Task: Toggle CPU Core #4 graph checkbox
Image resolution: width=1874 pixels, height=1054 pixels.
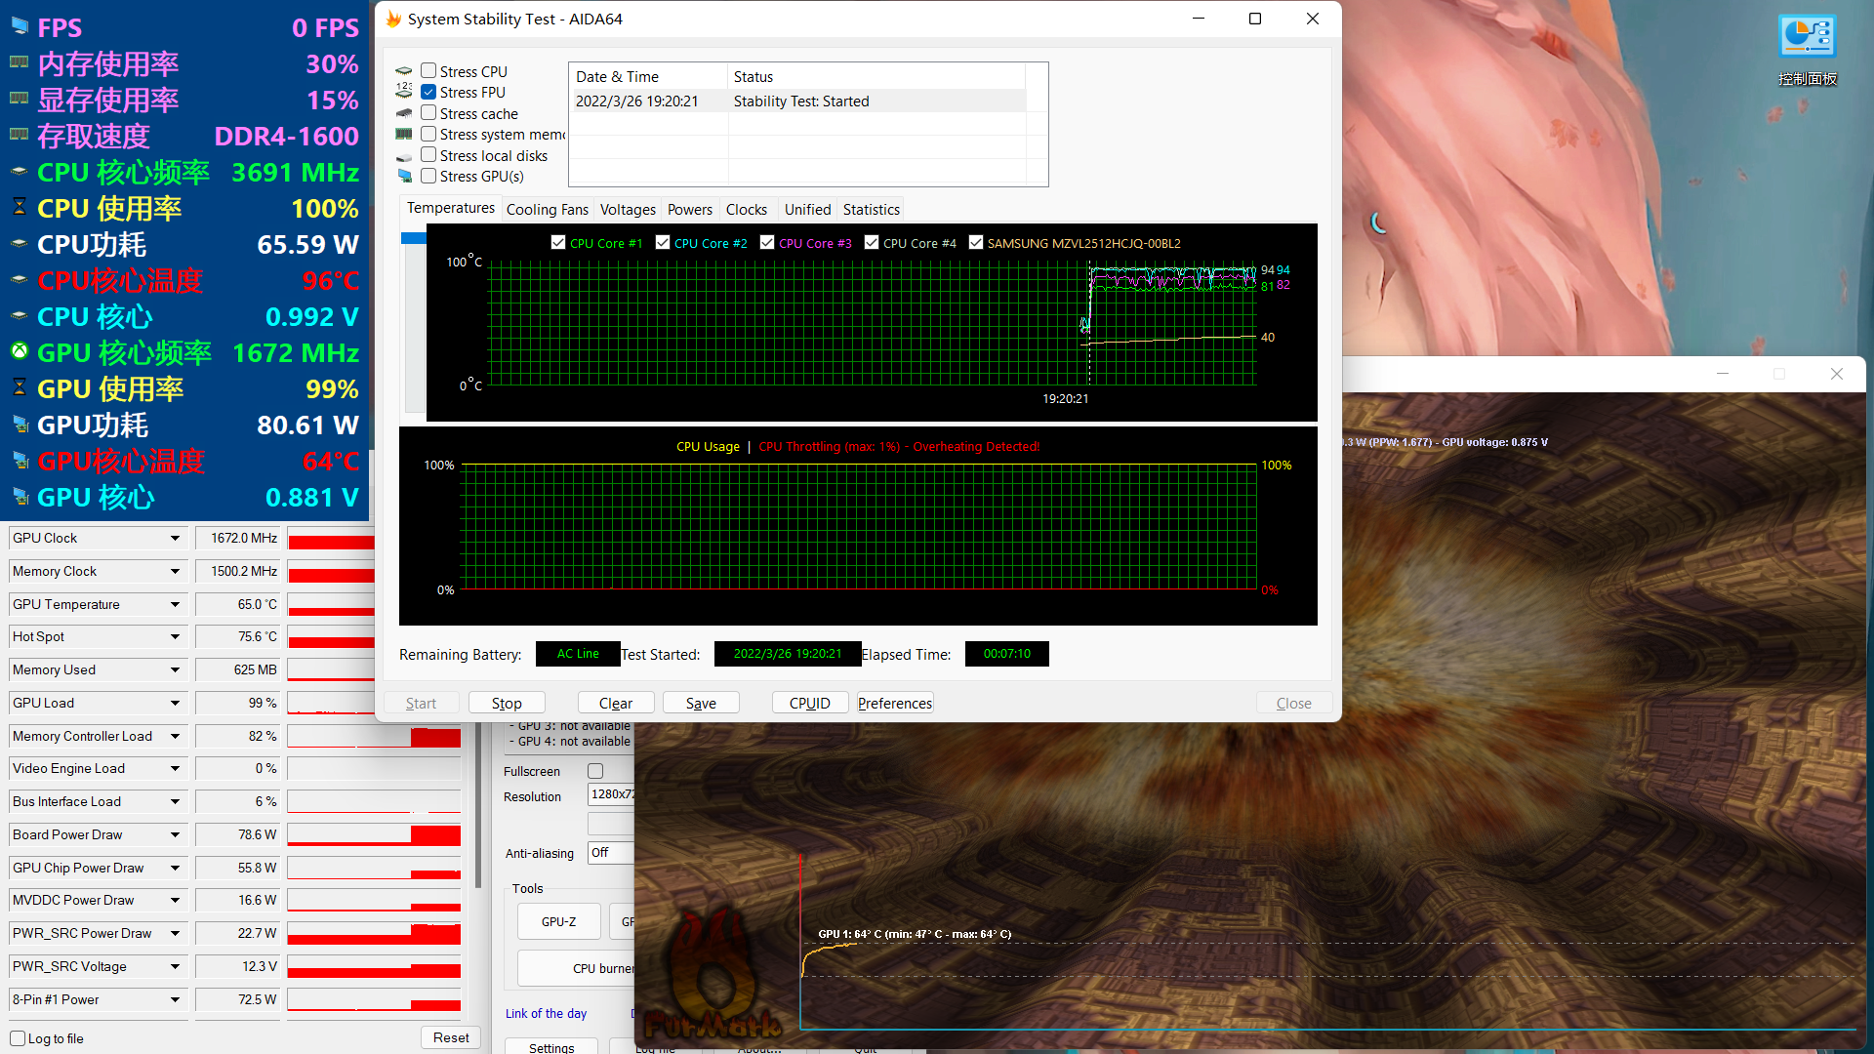Action: click(872, 242)
